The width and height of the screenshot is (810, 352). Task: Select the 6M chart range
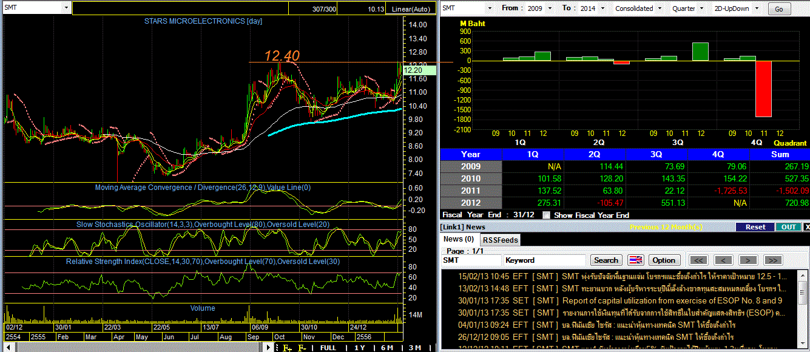387,348
